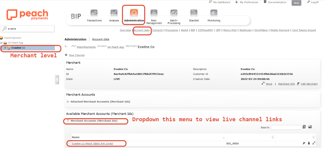Open the Monitoring eye icon
The width and height of the screenshot is (326, 148).
tap(214, 13)
